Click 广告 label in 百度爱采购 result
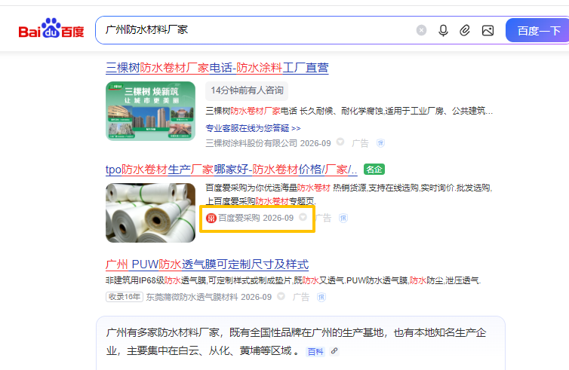The width and height of the screenshot is (569, 370). tap(323, 219)
